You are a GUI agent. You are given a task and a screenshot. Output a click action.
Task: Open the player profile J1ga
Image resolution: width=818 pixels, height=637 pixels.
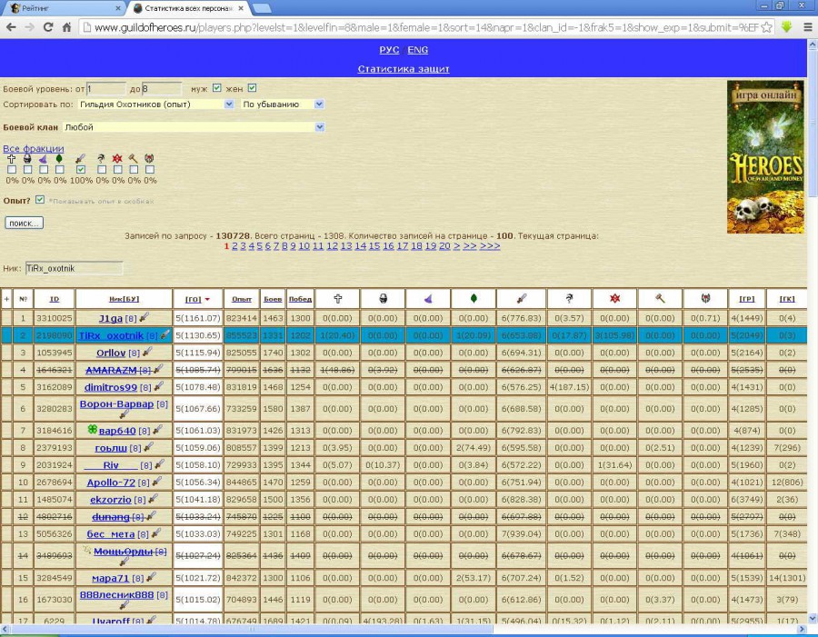(111, 318)
